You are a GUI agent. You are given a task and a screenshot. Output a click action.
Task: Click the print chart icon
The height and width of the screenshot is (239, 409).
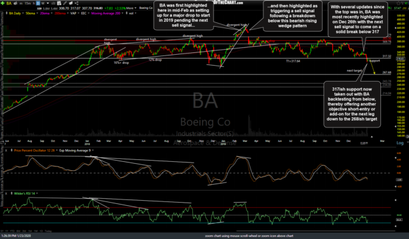pos(15,3)
